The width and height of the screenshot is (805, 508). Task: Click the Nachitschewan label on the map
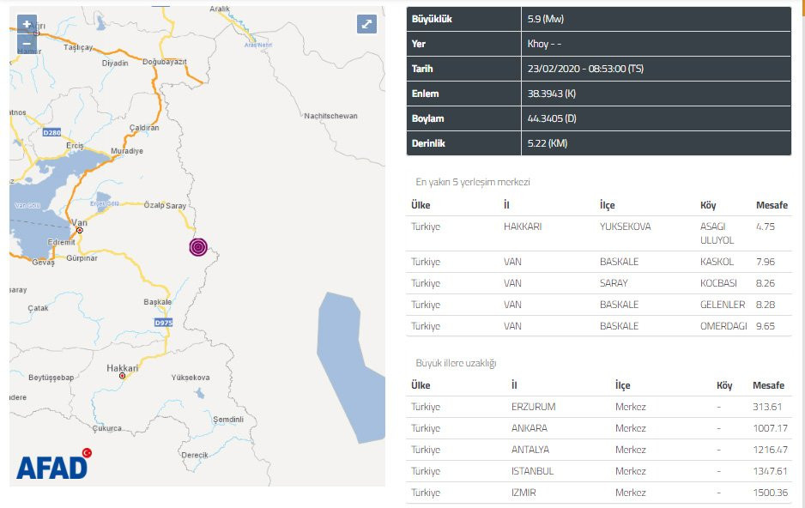[x=330, y=116]
